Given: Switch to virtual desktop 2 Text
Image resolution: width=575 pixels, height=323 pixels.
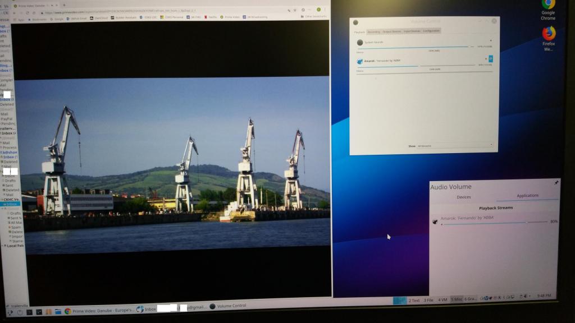Looking at the screenshot, I should tap(414, 301).
